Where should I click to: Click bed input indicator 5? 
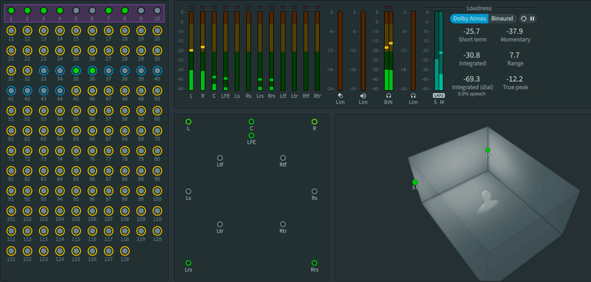tap(76, 10)
